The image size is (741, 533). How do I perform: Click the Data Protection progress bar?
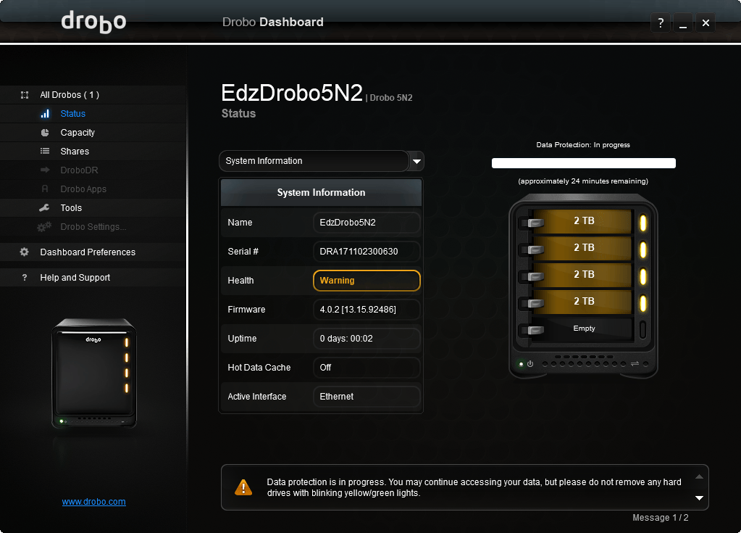[x=583, y=163]
